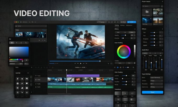Select the Color segment in Effects

pyautogui.click(x=132, y=32)
